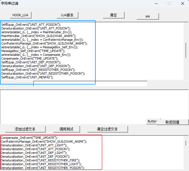Select line SelfEquip_OnEvent("UNIT_ATT_POSION")
Viewport: 189px width, 171px height.
(31, 25)
